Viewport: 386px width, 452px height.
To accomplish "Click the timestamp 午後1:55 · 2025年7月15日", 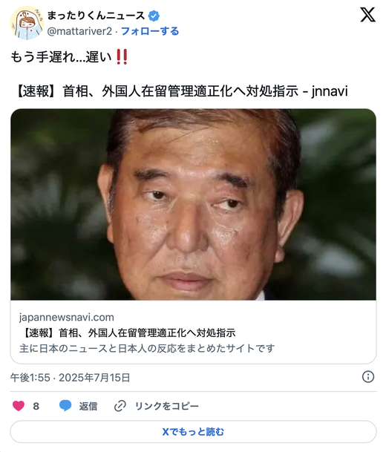I will point(70,378).
